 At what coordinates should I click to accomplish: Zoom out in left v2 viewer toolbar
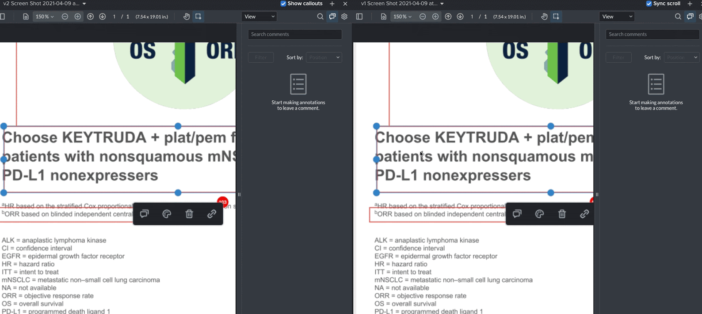click(x=65, y=16)
